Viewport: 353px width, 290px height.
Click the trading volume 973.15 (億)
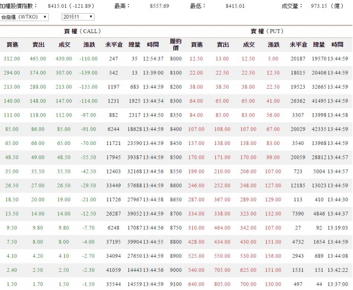tap(328, 6)
